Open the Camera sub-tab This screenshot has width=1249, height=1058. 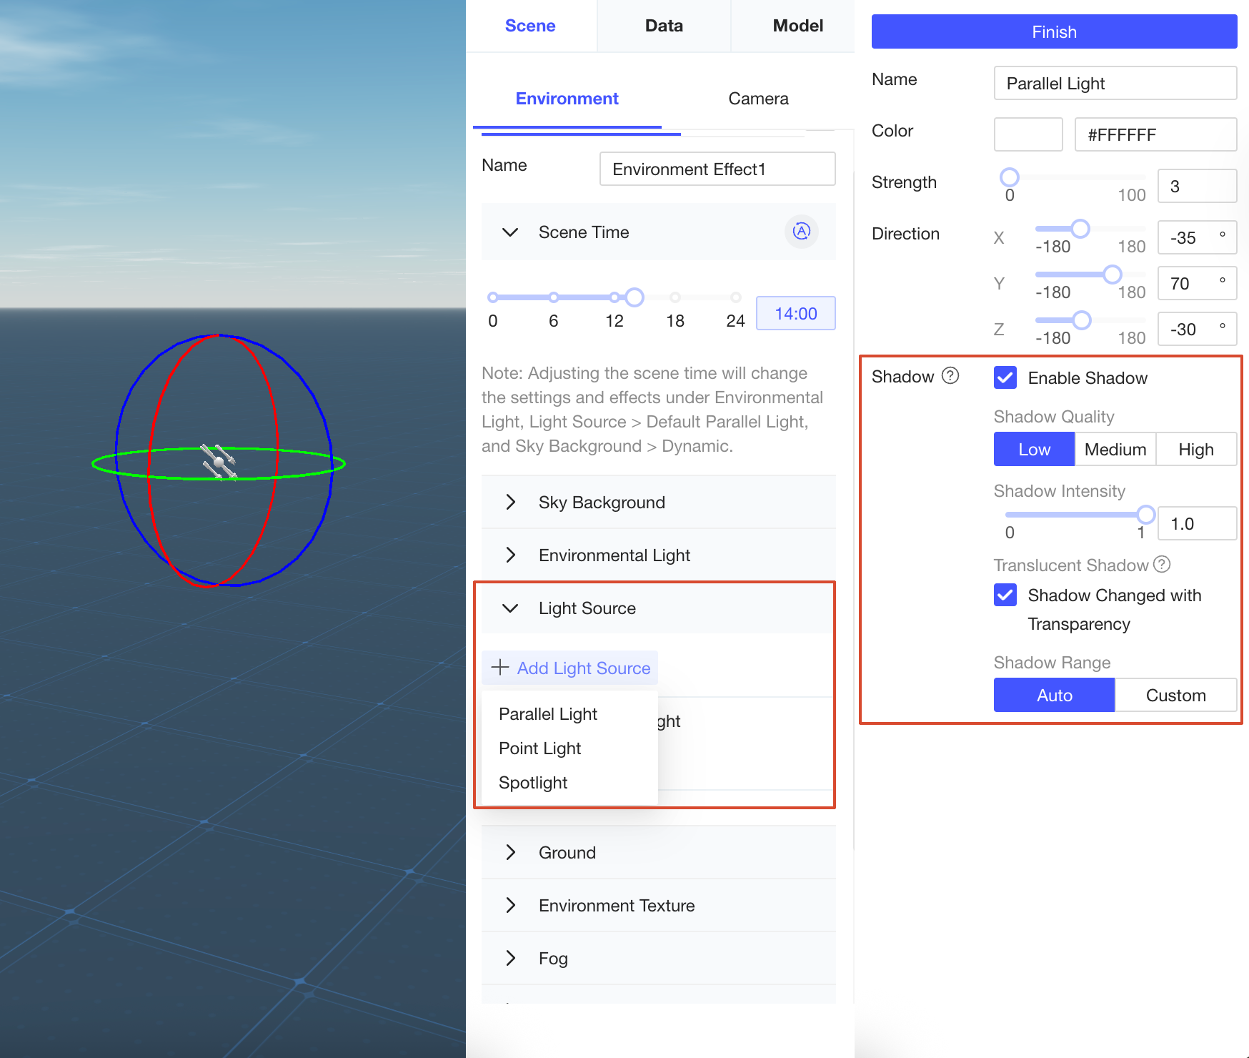758,99
